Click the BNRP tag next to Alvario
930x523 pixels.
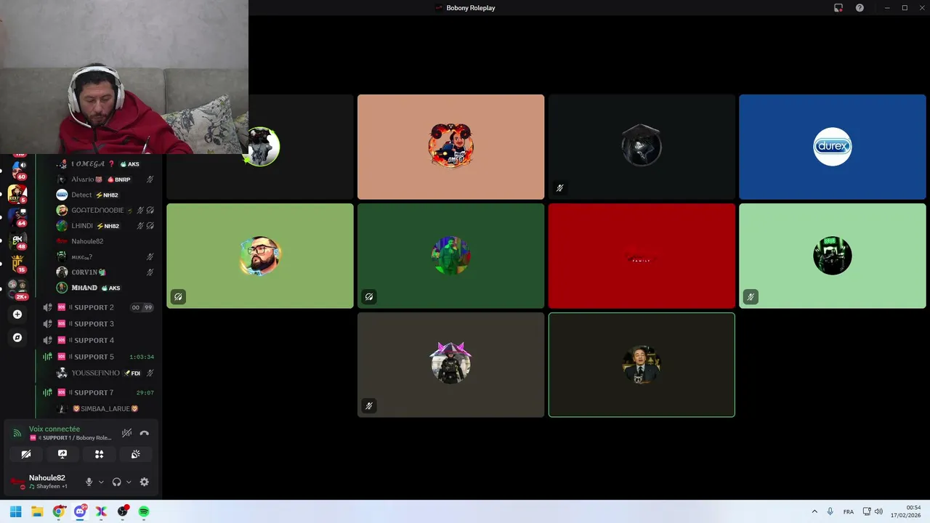tap(119, 179)
